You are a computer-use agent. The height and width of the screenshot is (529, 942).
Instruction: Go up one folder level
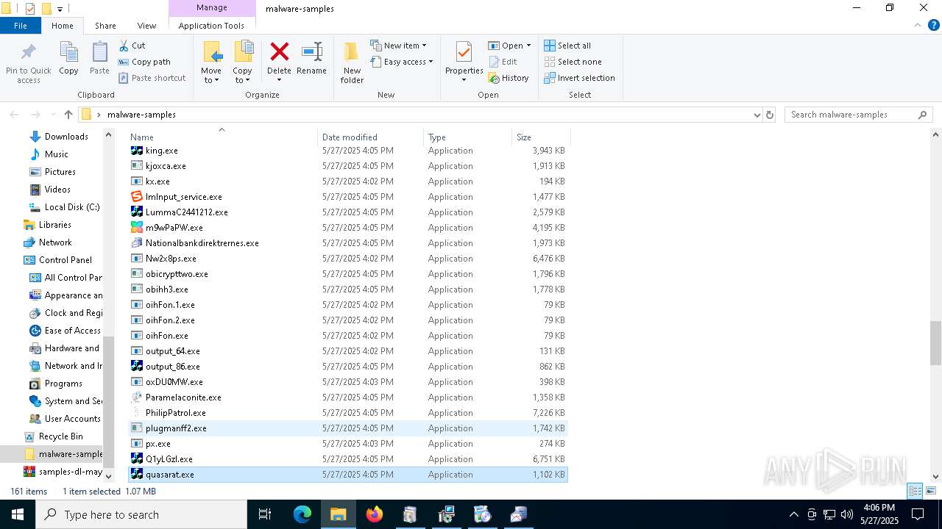(x=68, y=115)
